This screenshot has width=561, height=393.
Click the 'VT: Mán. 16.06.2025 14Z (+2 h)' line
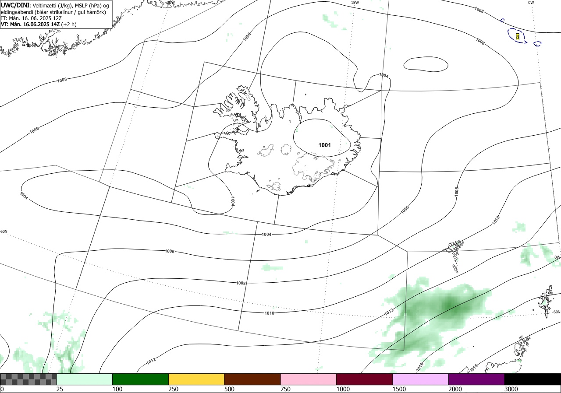[39, 25]
